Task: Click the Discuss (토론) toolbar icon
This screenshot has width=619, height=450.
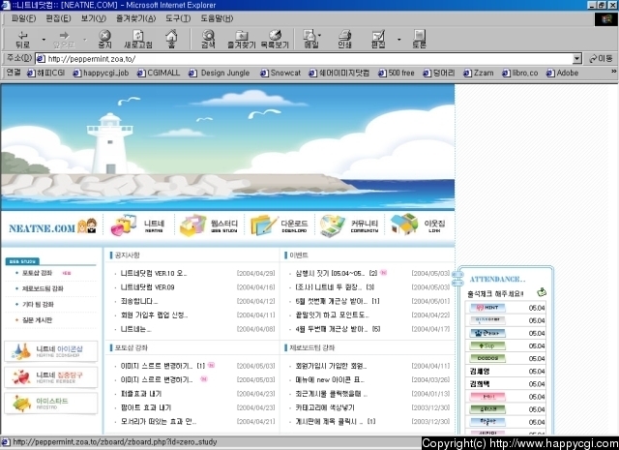Action: tap(419, 40)
